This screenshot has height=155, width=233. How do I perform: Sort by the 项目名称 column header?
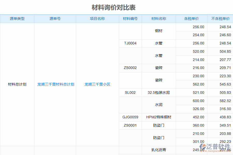point(97,19)
